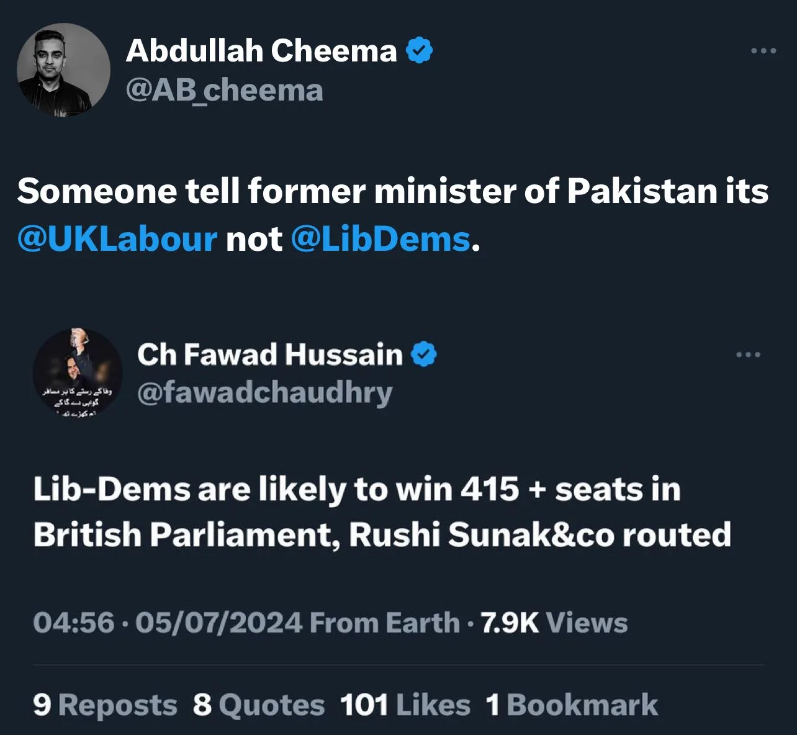The width and height of the screenshot is (797, 735).
Task: Open the @UKLabour mention link
Action: (x=118, y=239)
